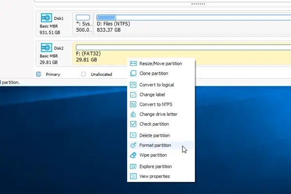
Task: Click the Disk2 29.81 GB size text
Action: point(48,63)
